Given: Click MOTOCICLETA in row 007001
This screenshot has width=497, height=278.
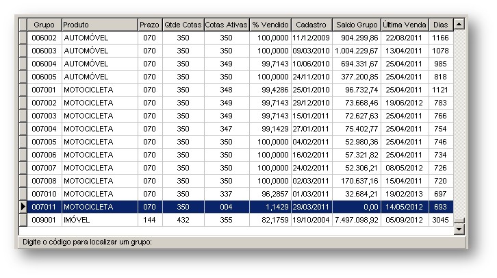Looking at the screenshot, I should pos(100,90).
